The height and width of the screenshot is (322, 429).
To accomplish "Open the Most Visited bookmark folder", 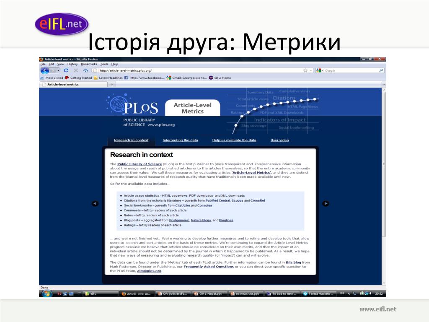I will [x=52, y=78].
